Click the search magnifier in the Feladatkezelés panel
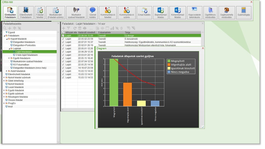Viewport: 265px width, 149px height. tap(5, 28)
